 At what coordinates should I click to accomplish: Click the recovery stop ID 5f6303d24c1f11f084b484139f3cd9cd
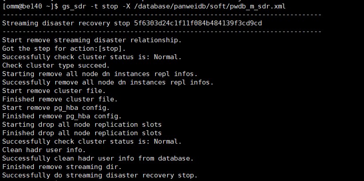pyautogui.click(x=198, y=23)
